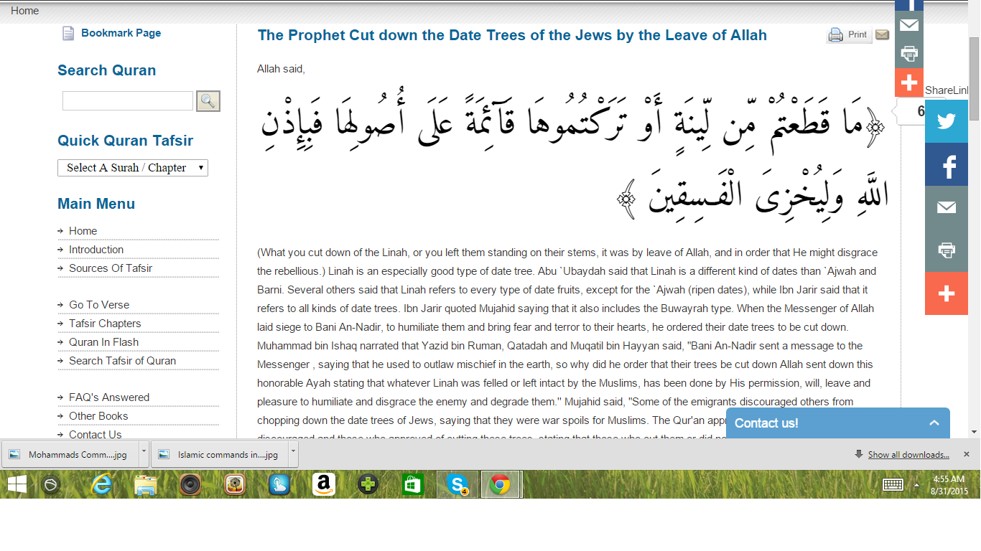
Task: Open Sources Of Tafsir menu item
Action: tap(111, 268)
